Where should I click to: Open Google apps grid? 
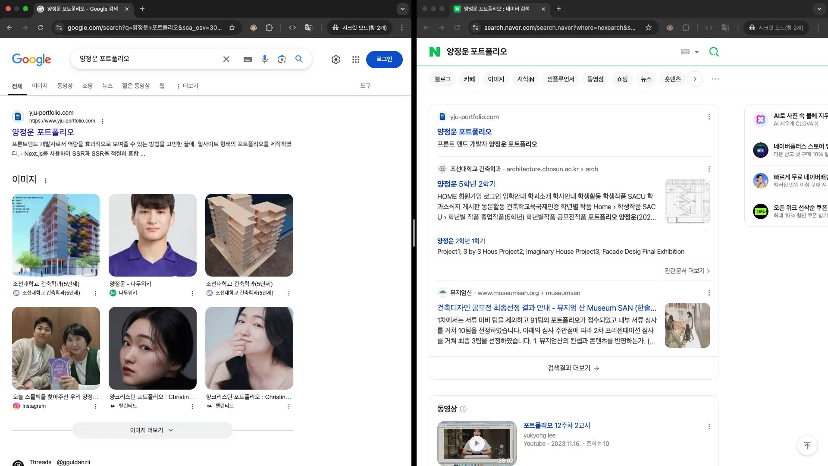pos(356,60)
